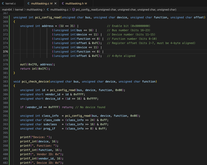Expand the multitasking breadcrumb folder

coord(34,10)
